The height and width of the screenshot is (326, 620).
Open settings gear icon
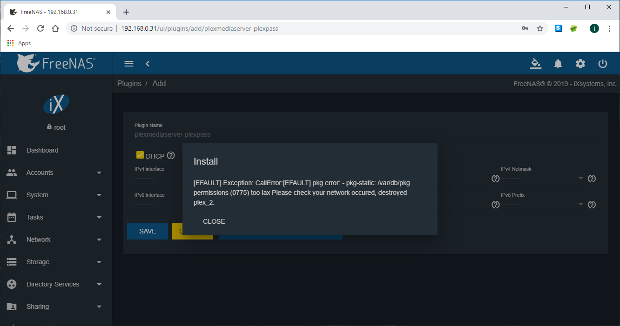click(x=580, y=64)
